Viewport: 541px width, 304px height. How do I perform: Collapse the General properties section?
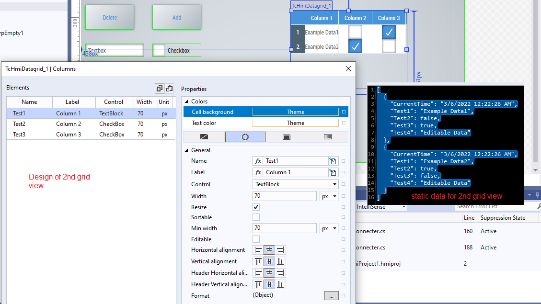[x=186, y=150]
